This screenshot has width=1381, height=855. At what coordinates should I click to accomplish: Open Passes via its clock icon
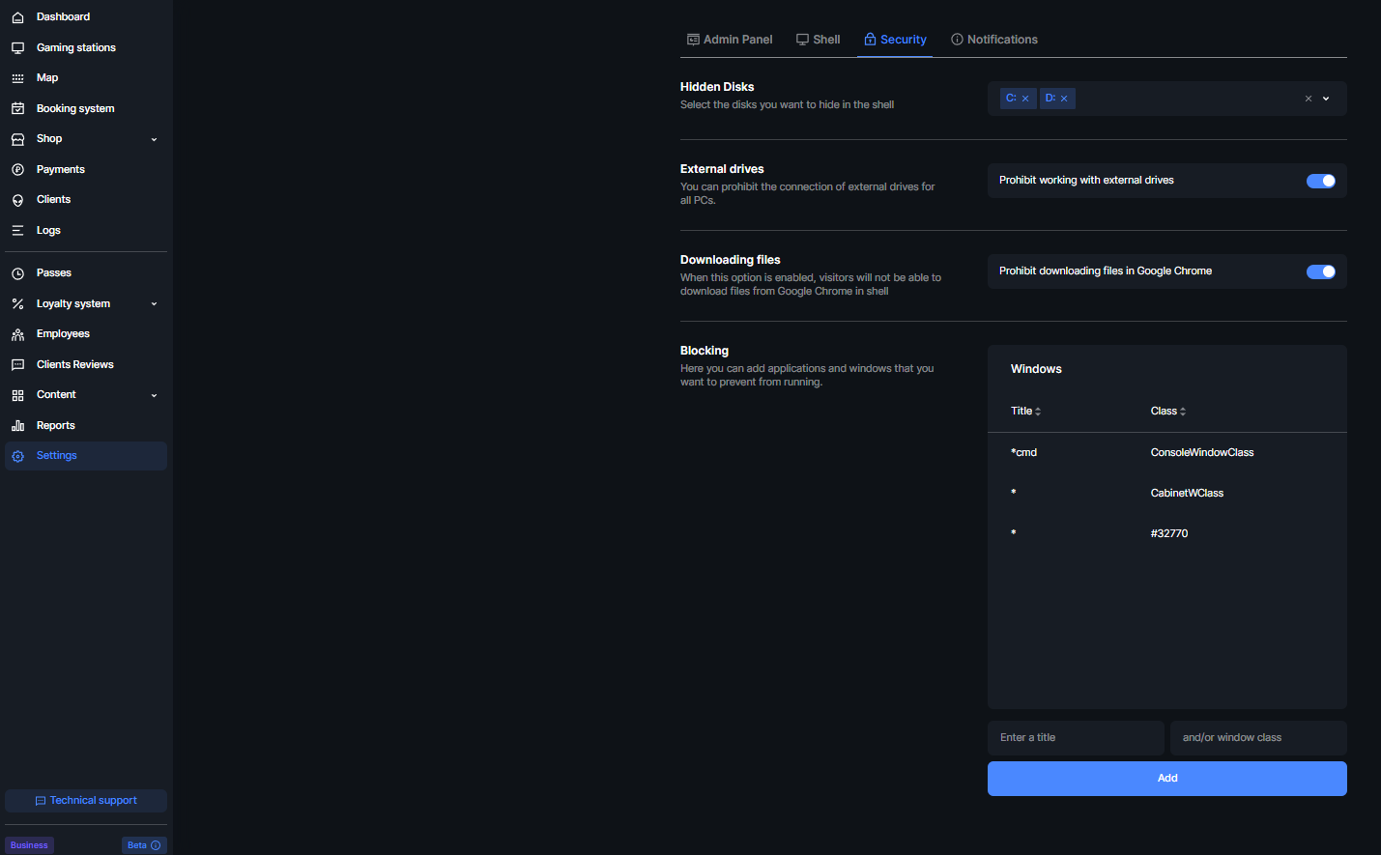(x=18, y=272)
